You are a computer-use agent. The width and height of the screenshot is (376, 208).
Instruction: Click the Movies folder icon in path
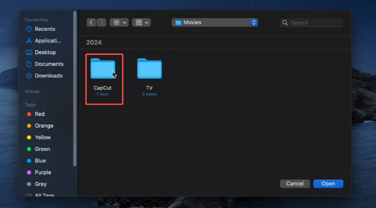click(178, 23)
